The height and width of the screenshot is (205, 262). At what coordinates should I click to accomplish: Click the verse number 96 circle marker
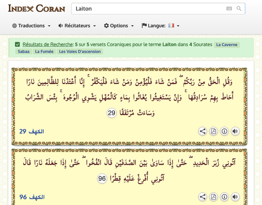click(102, 178)
